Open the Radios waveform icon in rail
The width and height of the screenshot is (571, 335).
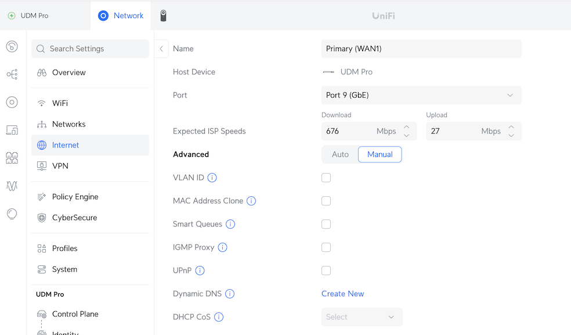point(12,186)
